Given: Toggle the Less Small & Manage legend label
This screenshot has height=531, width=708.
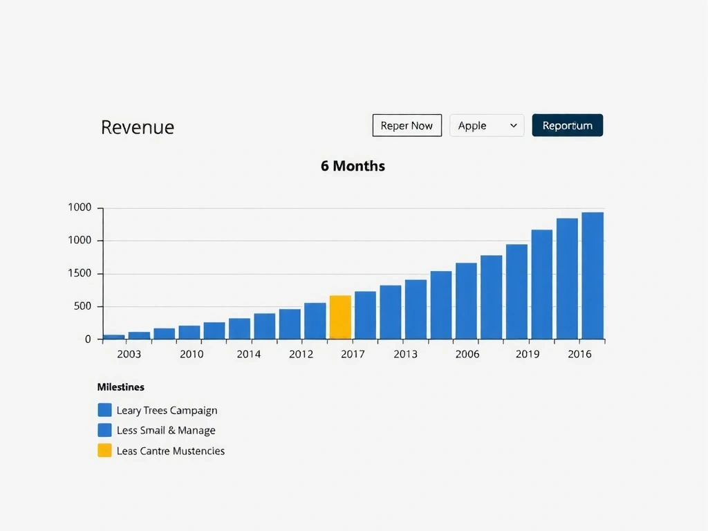Looking at the screenshot, I should pyautogui.click(x=166, y=430).
